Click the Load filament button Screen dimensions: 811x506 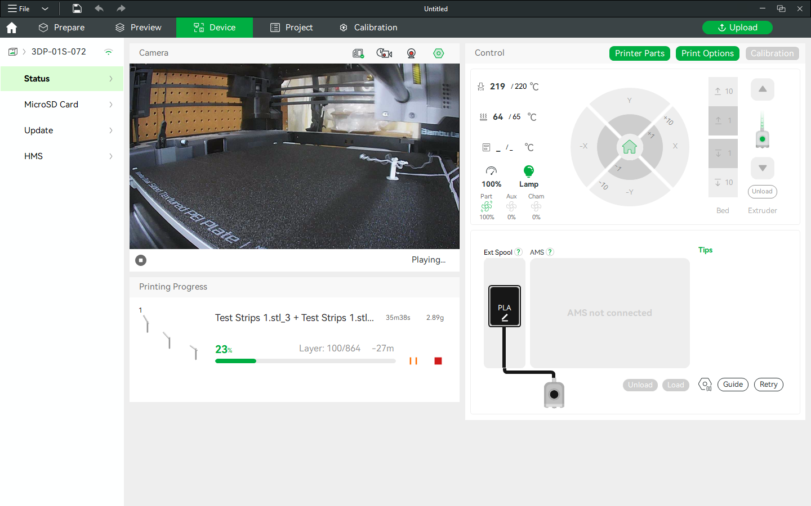pos(676,385)
